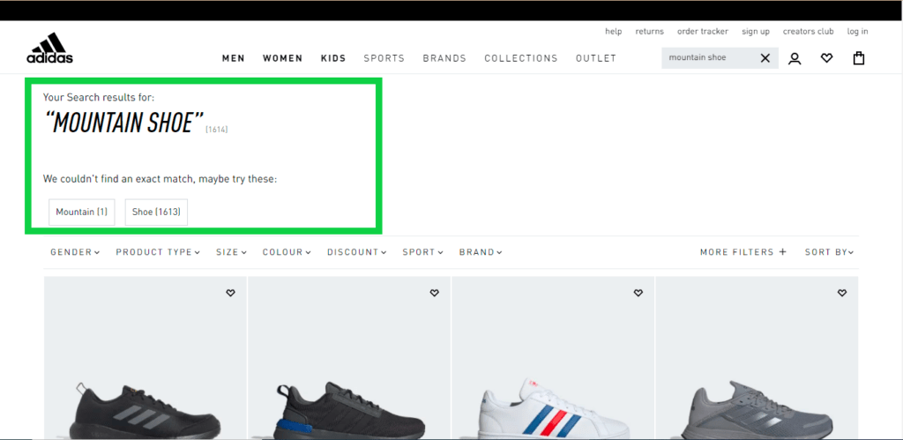Expand the Sport filter
903x440 pixels.
click(x=422, y=252)
